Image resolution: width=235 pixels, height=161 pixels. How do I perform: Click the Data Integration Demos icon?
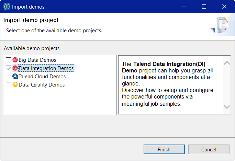point(15,68)
